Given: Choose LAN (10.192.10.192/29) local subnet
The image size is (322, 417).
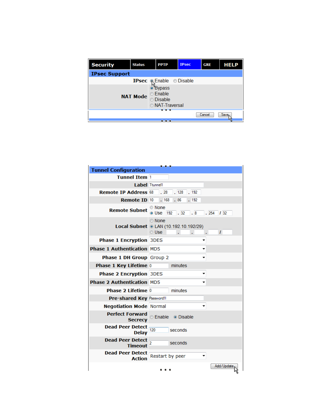Looking at the screenshot, I should (x=152, y=226).
